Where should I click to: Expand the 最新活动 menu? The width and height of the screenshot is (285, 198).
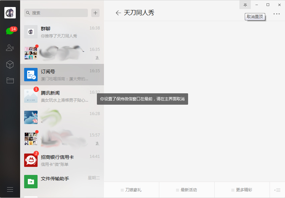pos(186,189)
